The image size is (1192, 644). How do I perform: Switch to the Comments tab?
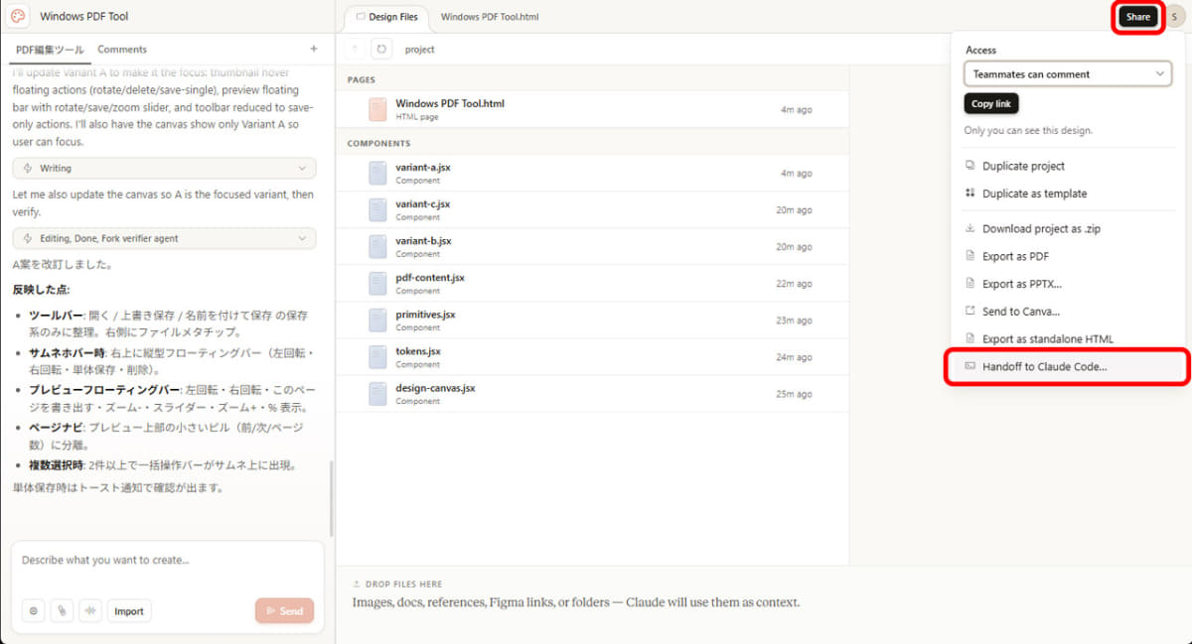pyautogui.click(x=122, y=50)
